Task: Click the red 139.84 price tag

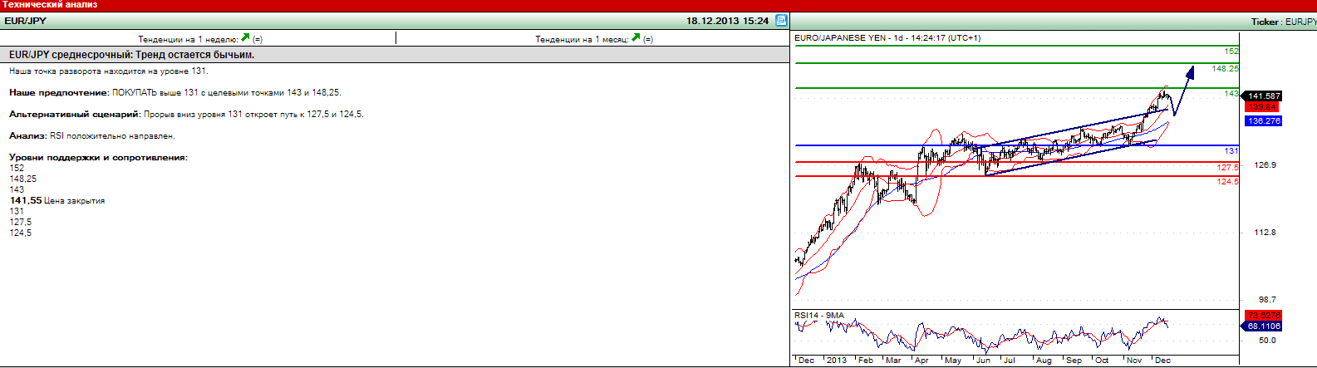Action: point(1260,107)
